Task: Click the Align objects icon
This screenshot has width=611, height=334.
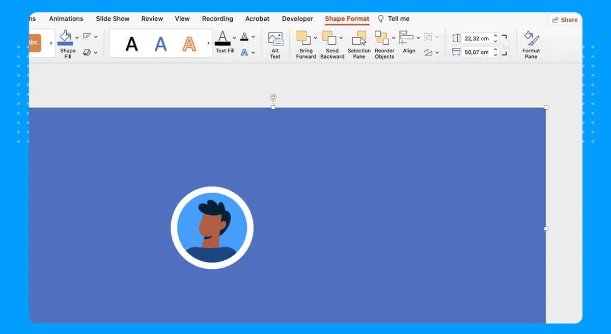Action: click(406, 37)
